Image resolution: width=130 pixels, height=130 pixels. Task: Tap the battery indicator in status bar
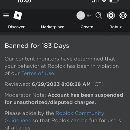tap(114, 1)
